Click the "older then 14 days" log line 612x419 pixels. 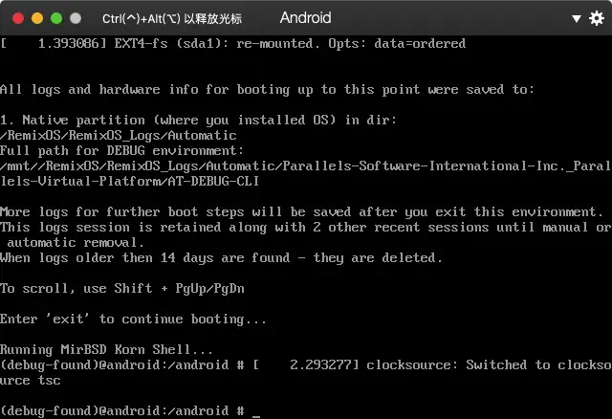221,257
